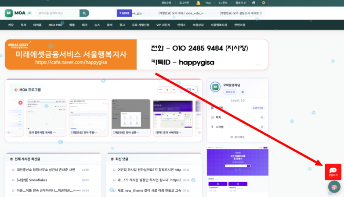Click the 모아운영자님 profile avatar
Viewport: 344px width, 197px height.
215,87
